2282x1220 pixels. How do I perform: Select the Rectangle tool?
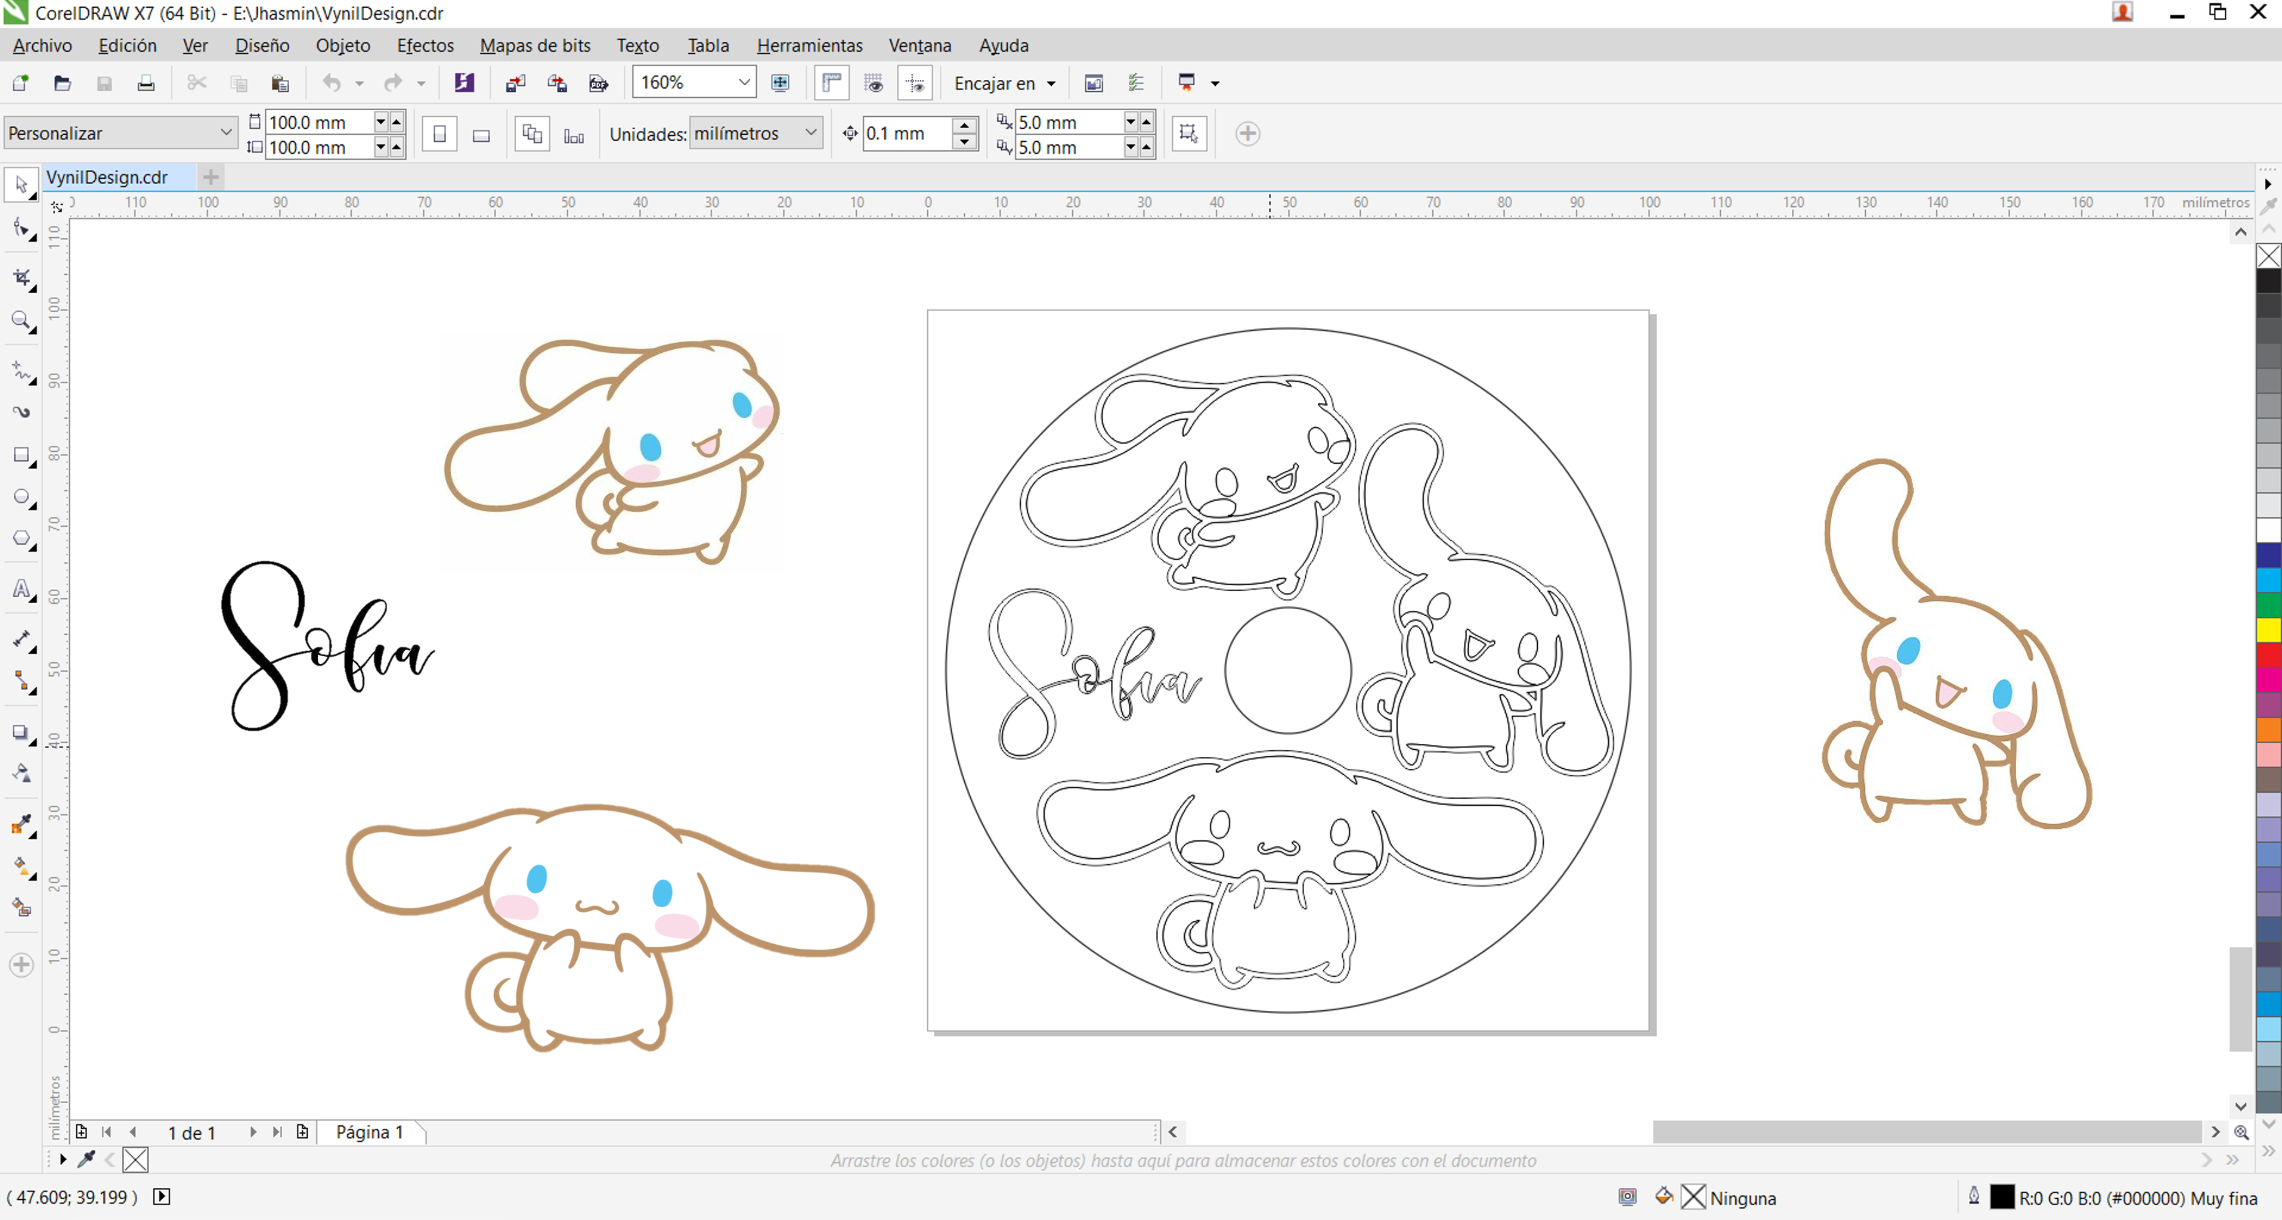21,455
